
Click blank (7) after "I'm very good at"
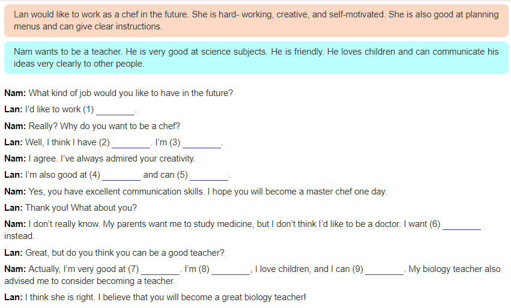[160, 270]
